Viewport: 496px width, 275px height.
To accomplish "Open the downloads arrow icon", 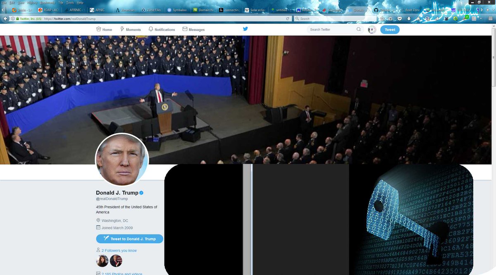I will coord(409,19).
